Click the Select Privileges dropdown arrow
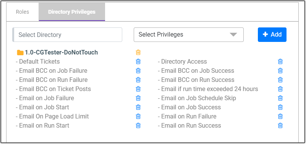 click(x=233, y=35)
